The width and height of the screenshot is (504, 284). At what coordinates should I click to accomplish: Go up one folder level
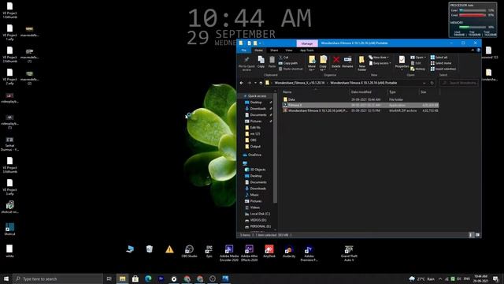coord(261,83)
